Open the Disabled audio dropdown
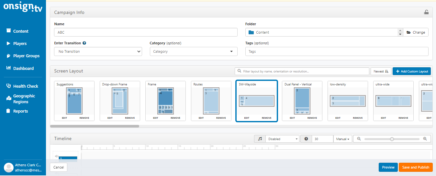This screenshot has width=436, height=176. (x=282, y=139)
